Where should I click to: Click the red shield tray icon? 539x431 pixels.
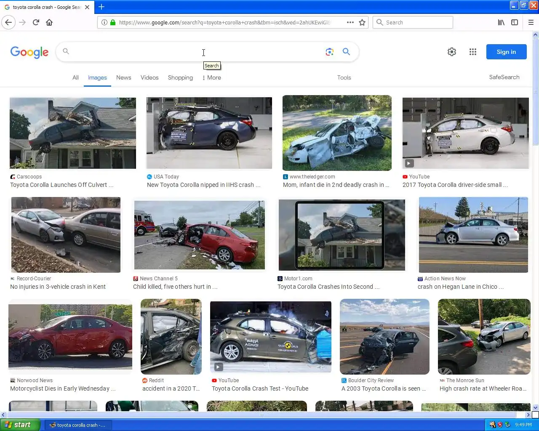(500, 425)
